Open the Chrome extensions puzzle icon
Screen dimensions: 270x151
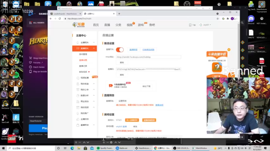click(227, 18)
